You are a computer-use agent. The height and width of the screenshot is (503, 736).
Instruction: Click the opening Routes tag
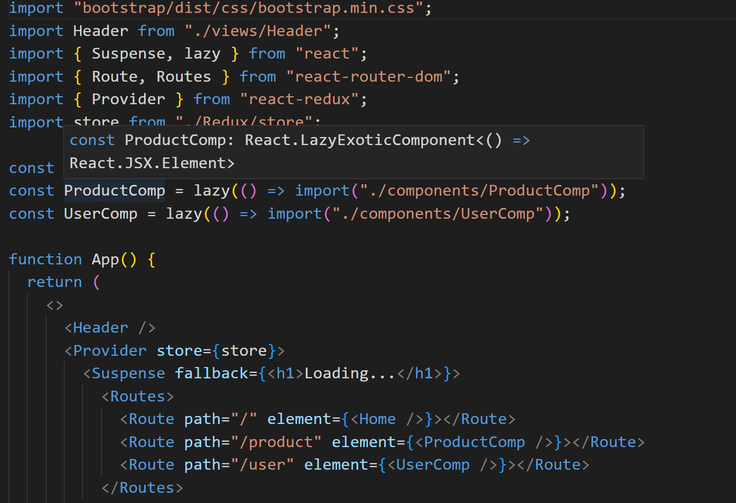pos(138,397)
